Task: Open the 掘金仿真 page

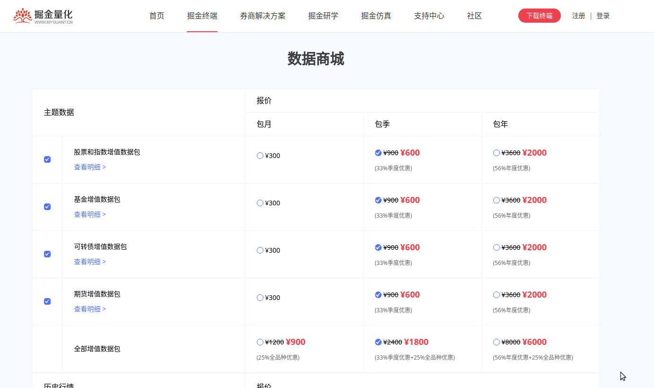Action: (376, 16)
